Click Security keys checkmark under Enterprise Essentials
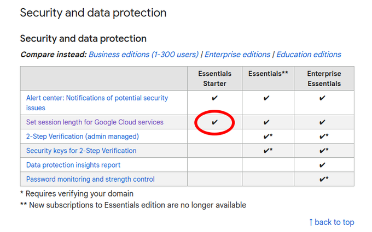372x232 pixels. [x=323, y=151]
